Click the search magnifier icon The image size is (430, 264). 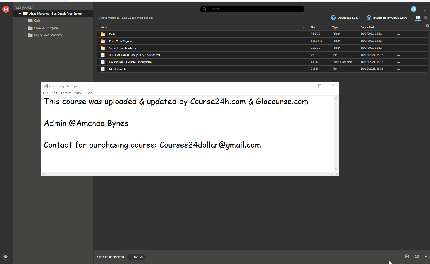click(205, 9)
